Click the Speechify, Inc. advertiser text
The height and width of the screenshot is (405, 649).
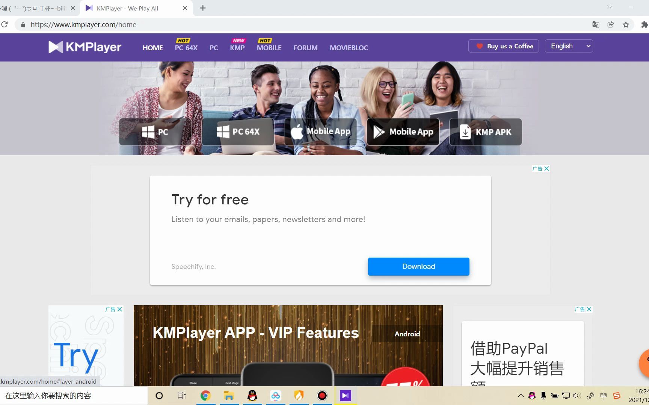[x=193, y=267]
